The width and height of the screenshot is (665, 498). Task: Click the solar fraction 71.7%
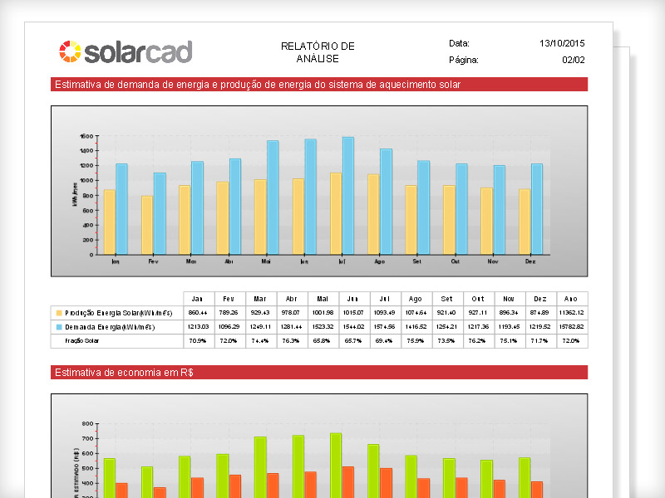(x=539, y=340)
